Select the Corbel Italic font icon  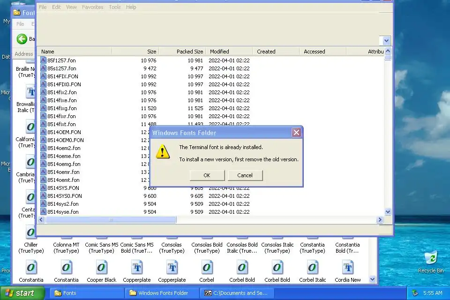coord(312,267)
